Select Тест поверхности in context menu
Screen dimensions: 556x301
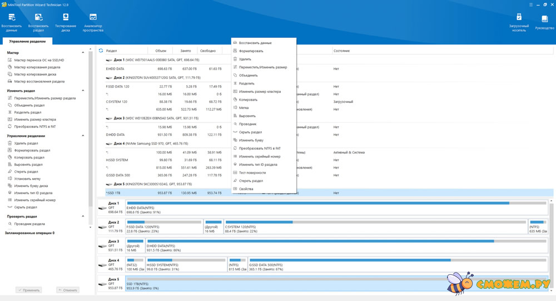264,172
